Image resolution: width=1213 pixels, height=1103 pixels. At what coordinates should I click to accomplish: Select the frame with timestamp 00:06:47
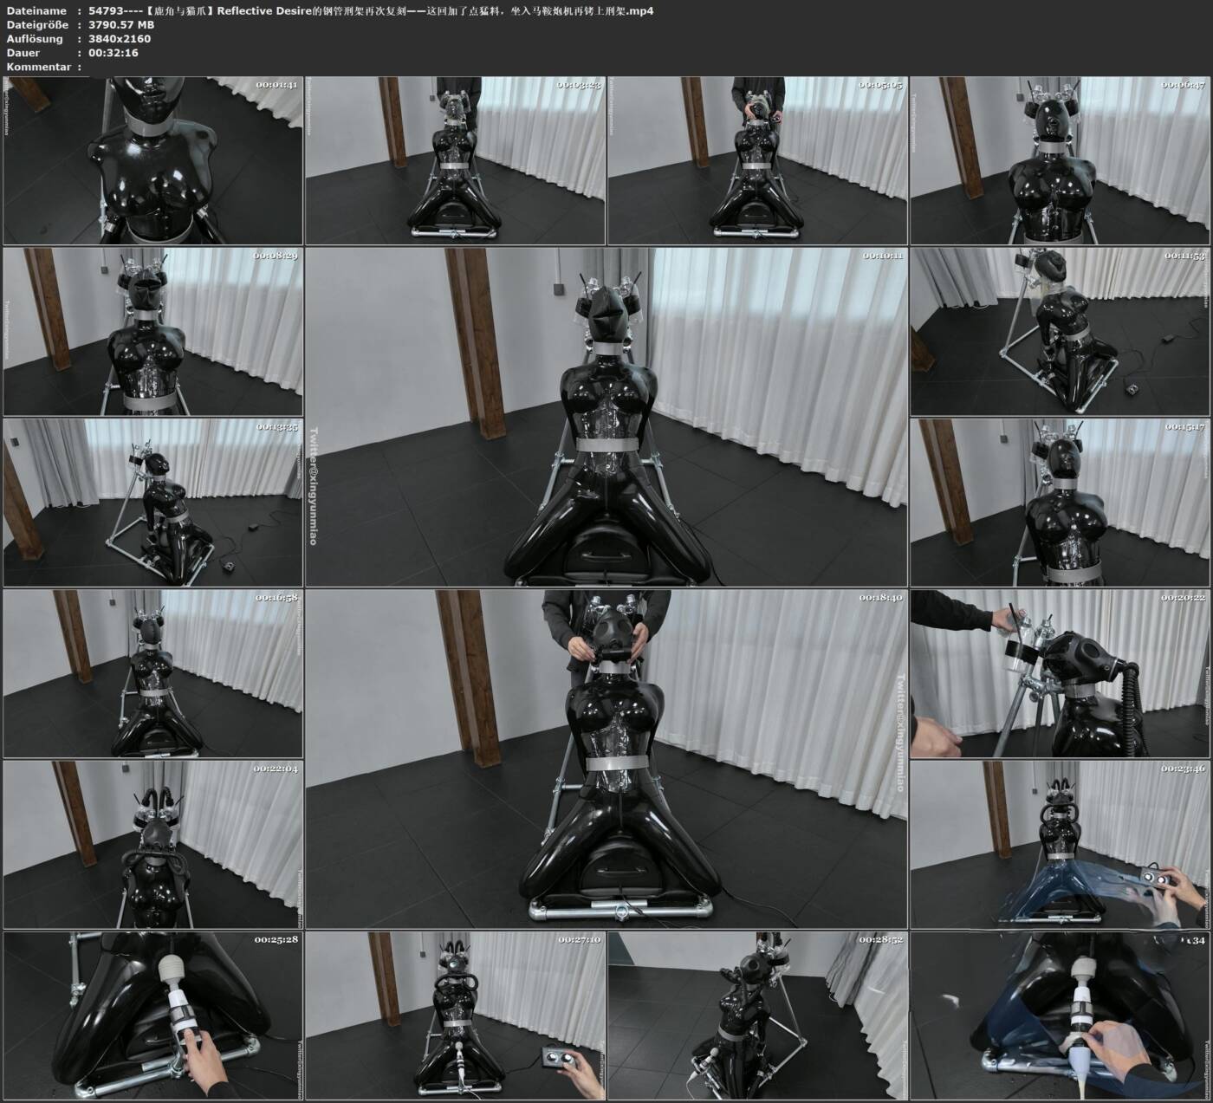tap(1060, 160)
